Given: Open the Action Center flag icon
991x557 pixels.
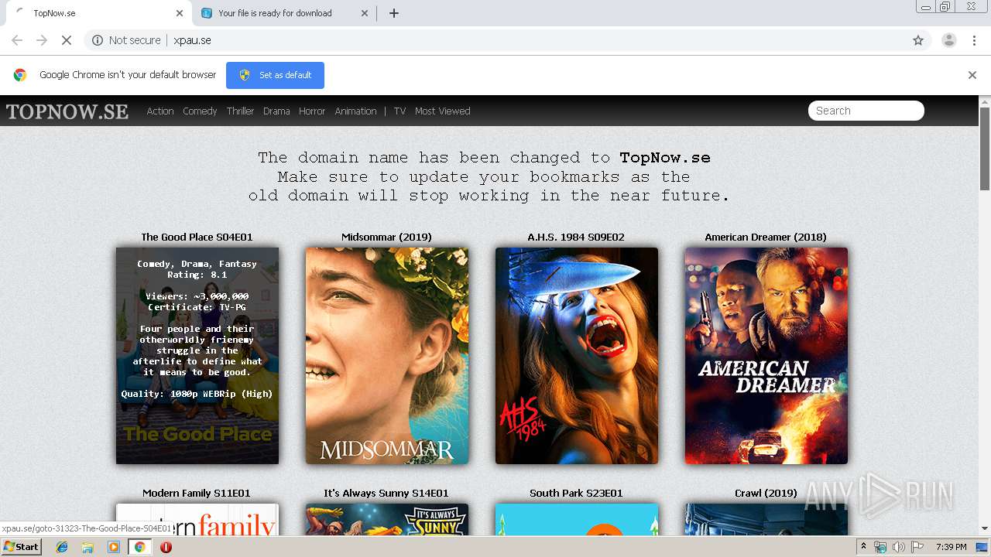Looking at the screenshot, I should (917, 547).
